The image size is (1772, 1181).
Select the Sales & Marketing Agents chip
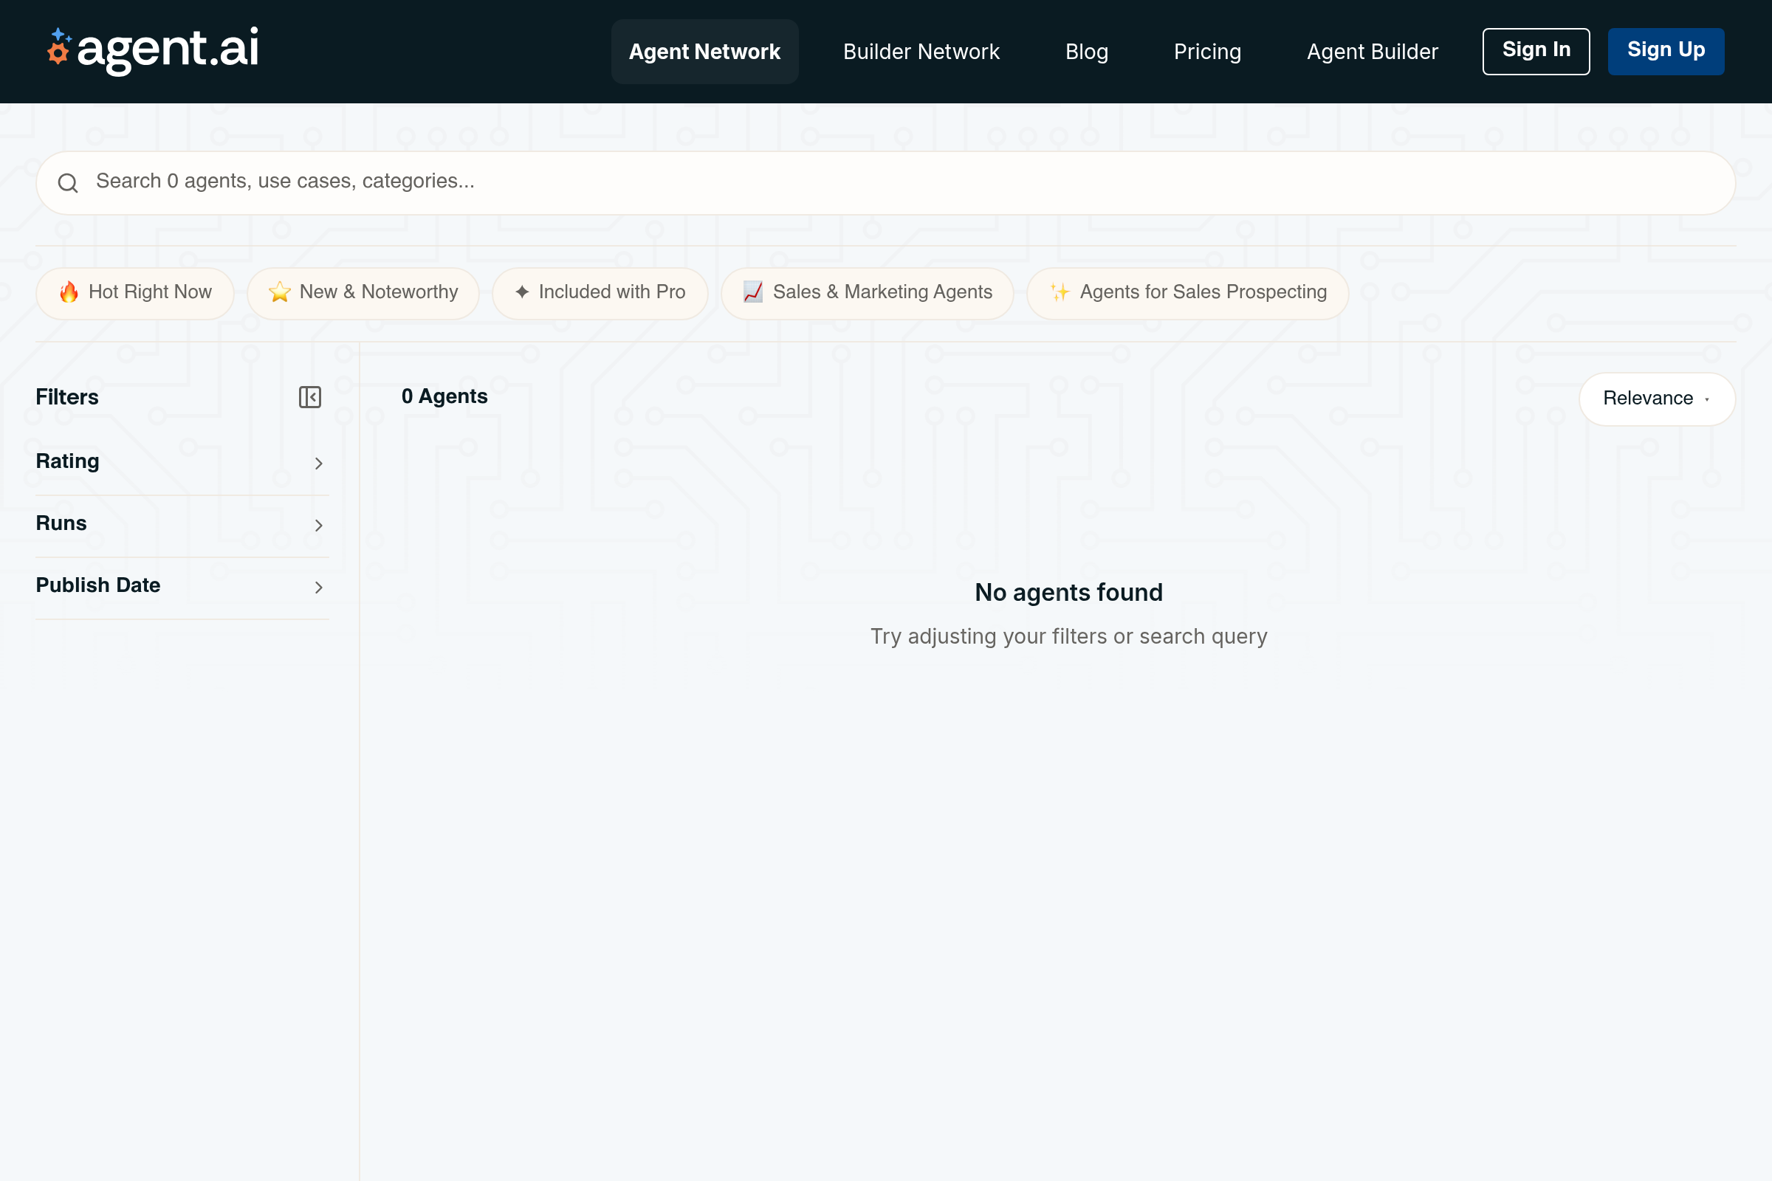pyautogui.click(x=867, y=293)
